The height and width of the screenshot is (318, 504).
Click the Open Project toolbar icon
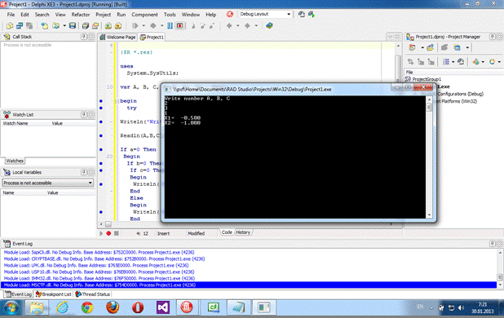point(95,26)
